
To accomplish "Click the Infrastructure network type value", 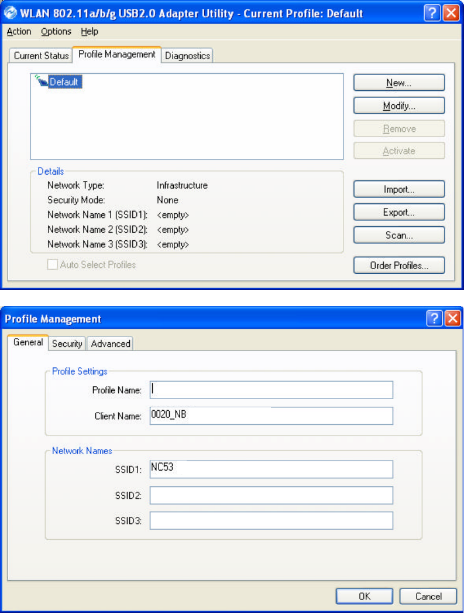I will pyautogui.click(x=182, y=185).
